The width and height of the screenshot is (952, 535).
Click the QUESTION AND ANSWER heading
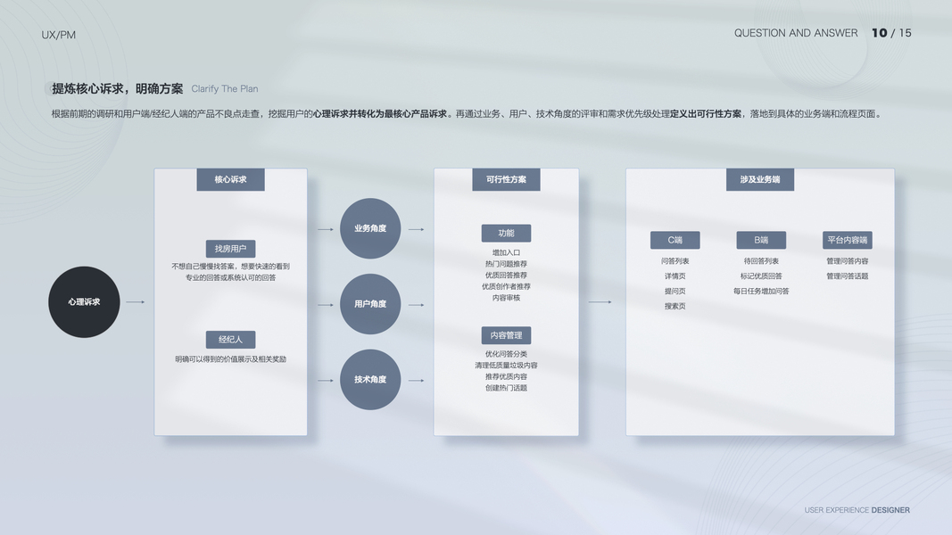click(x=796, y=33)
